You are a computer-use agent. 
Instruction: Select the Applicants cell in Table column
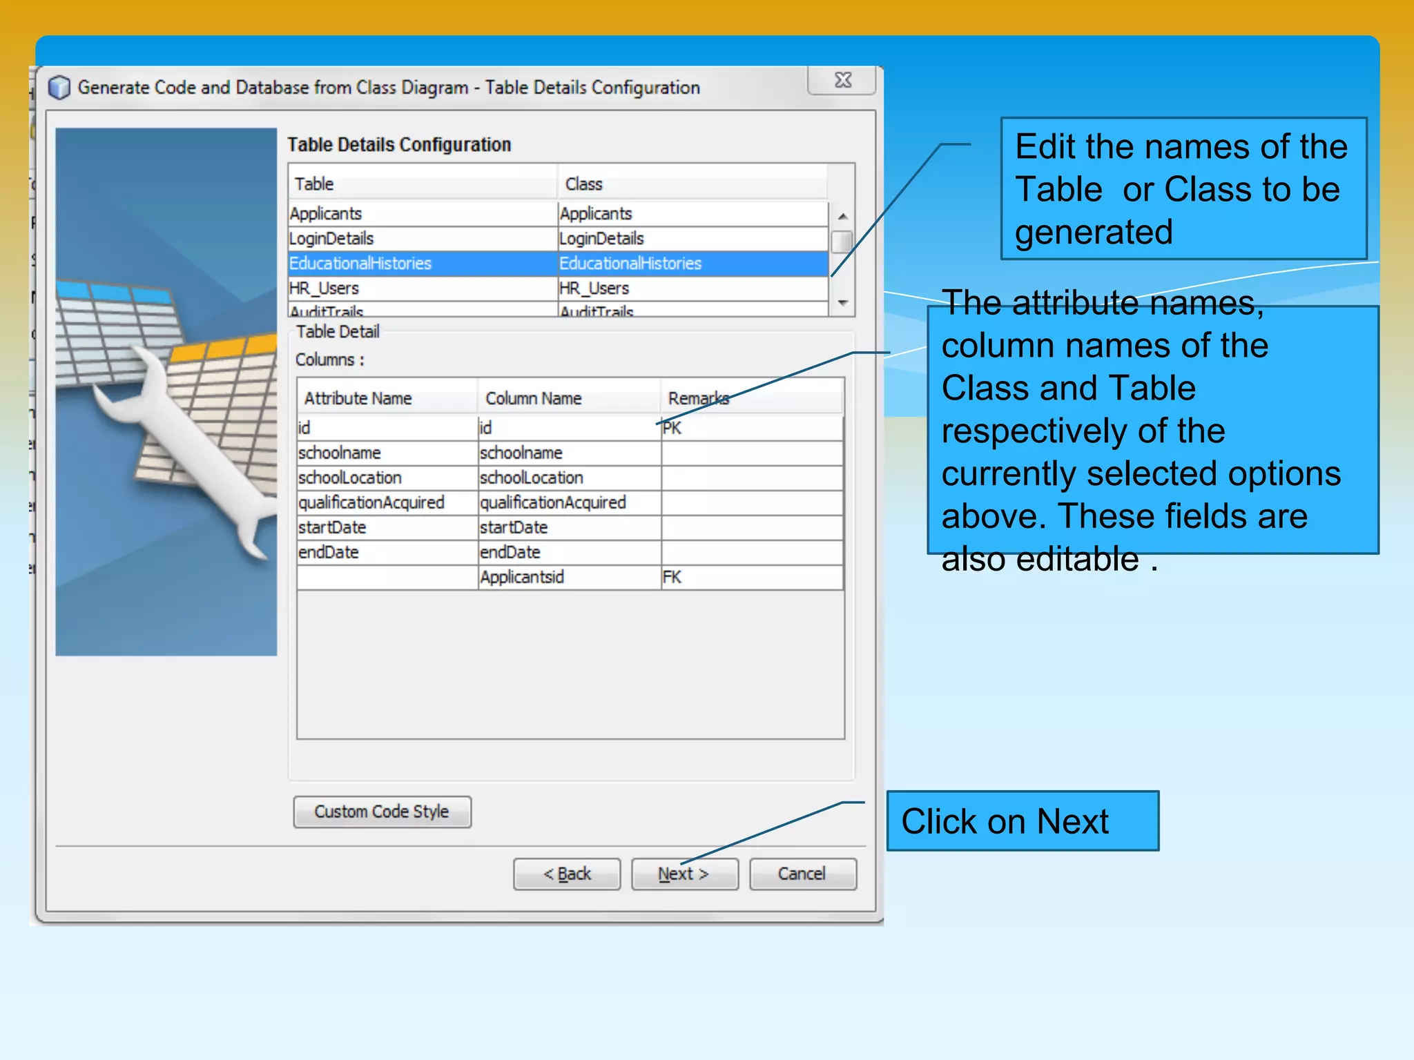(423, 214)
